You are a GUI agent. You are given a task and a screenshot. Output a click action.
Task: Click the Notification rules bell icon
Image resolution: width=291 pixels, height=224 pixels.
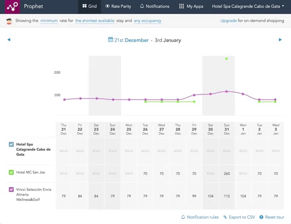[183, 217]
